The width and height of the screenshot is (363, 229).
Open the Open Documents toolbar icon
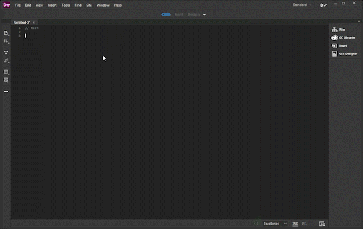click(x=6, y=33)
